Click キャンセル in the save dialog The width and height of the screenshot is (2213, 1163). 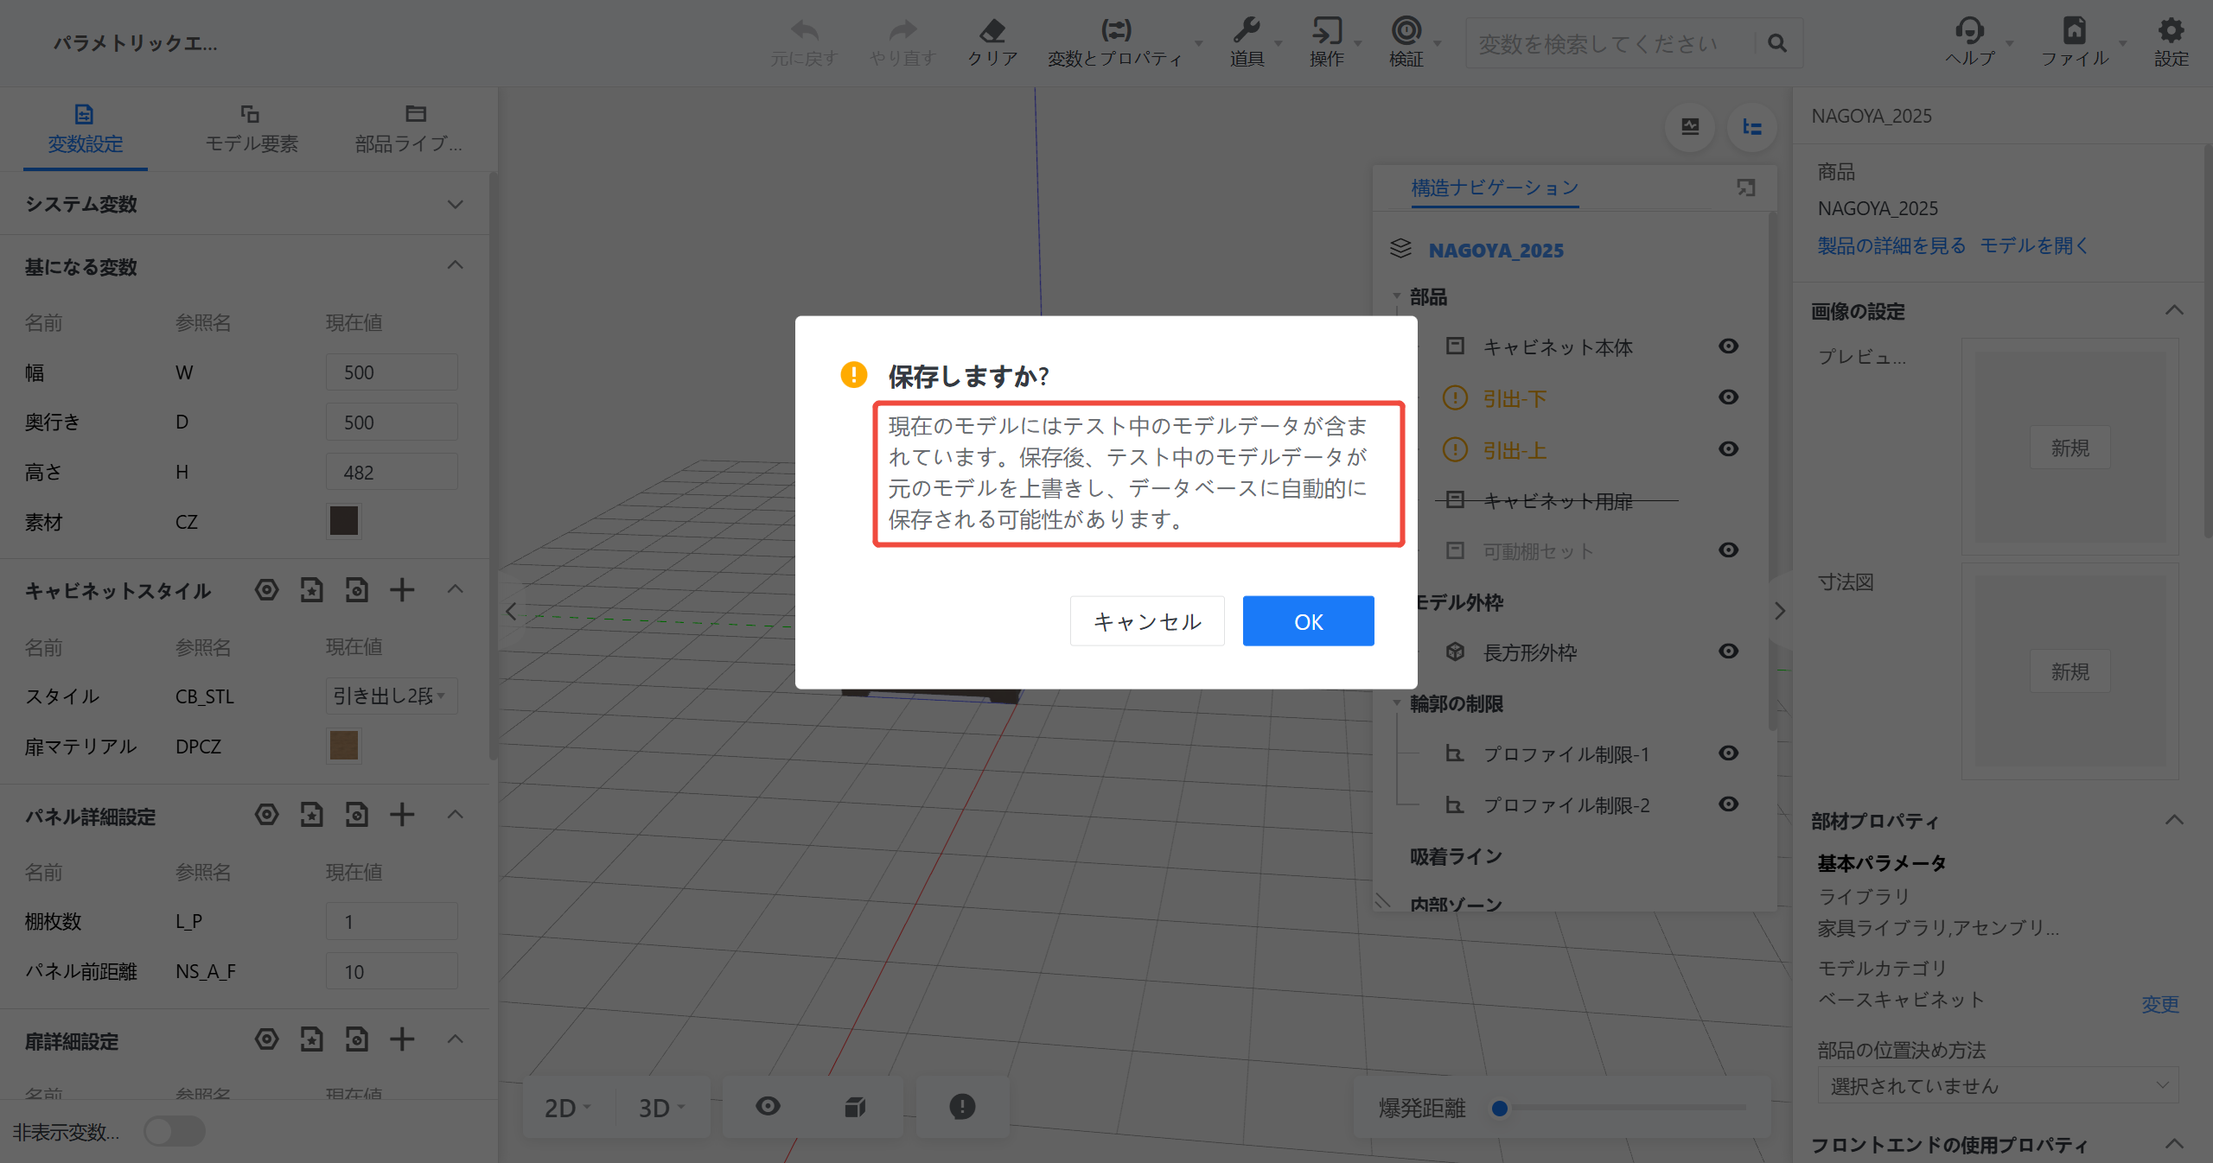1147,621
